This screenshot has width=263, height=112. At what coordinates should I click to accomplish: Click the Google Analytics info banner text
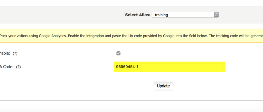point(131,36)
